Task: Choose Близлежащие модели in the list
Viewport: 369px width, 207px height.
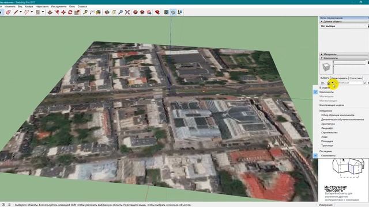Action: tap(332, 105)
